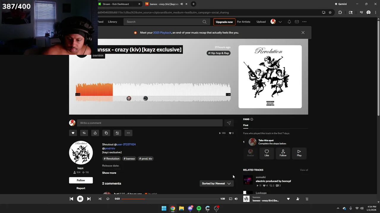Viewport: 380px width, 213px height.
Task: Click the Like step in Fans panel
Action: tap(267, 153)
